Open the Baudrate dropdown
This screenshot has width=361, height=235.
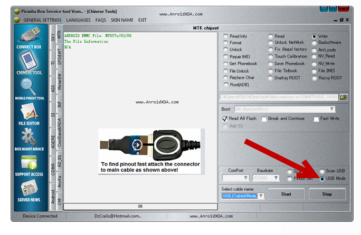(x=276, y=178)
